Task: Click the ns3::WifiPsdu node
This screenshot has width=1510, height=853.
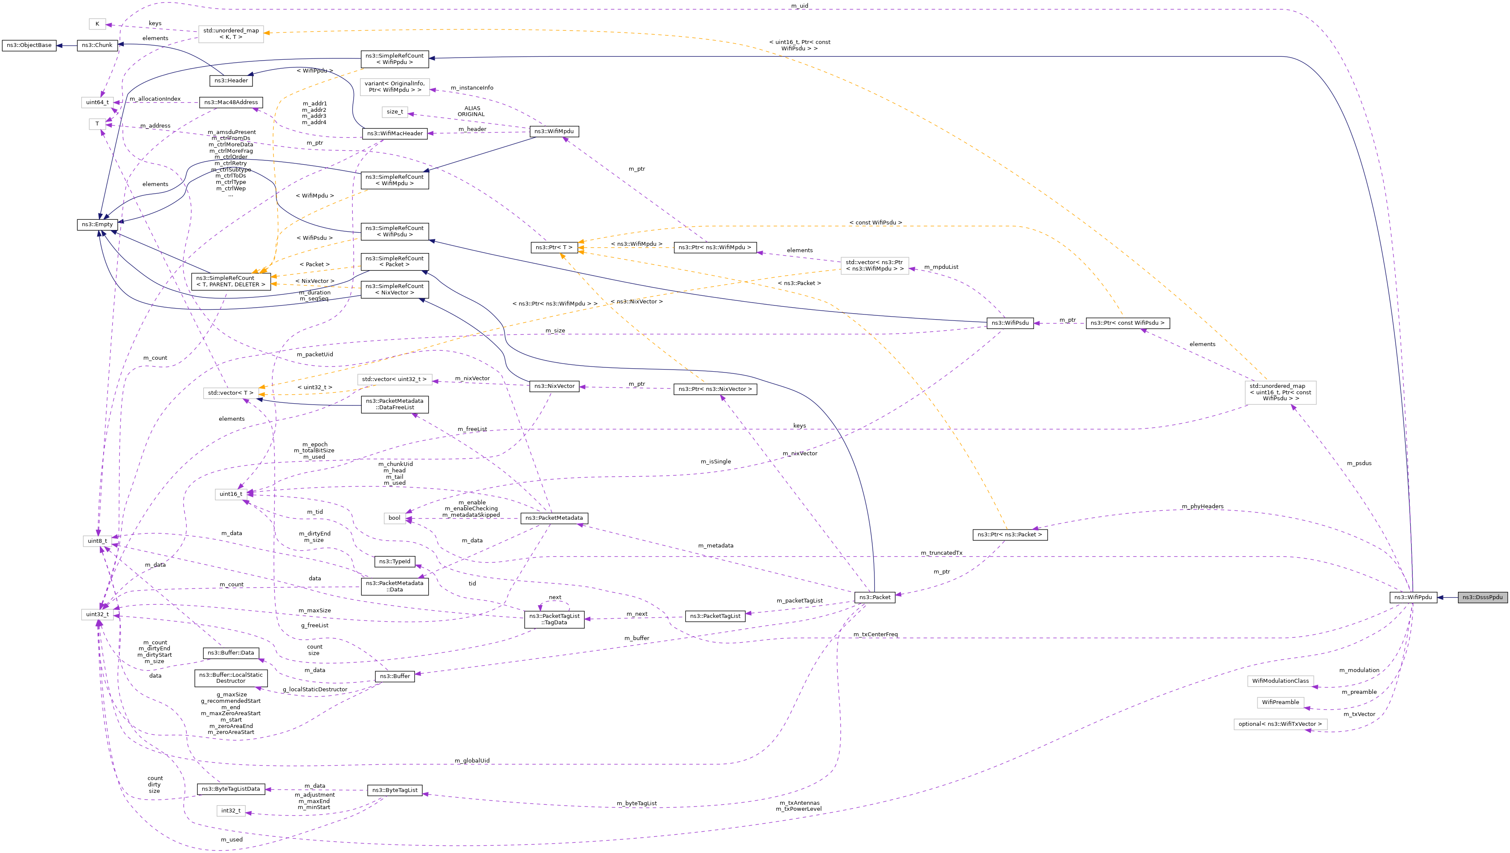Action: (1010, 323)
